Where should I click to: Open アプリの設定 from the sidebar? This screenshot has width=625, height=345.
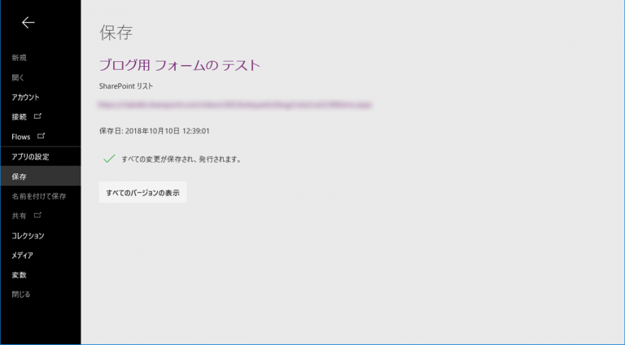[30, 156]
